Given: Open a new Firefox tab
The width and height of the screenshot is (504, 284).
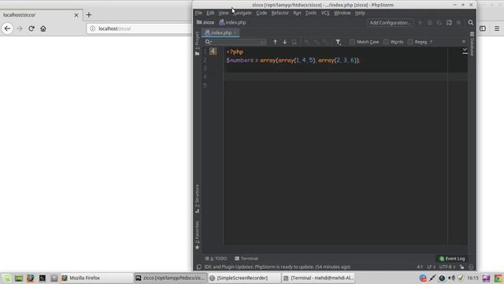Looking at the screenshot, I should (89, 15).
